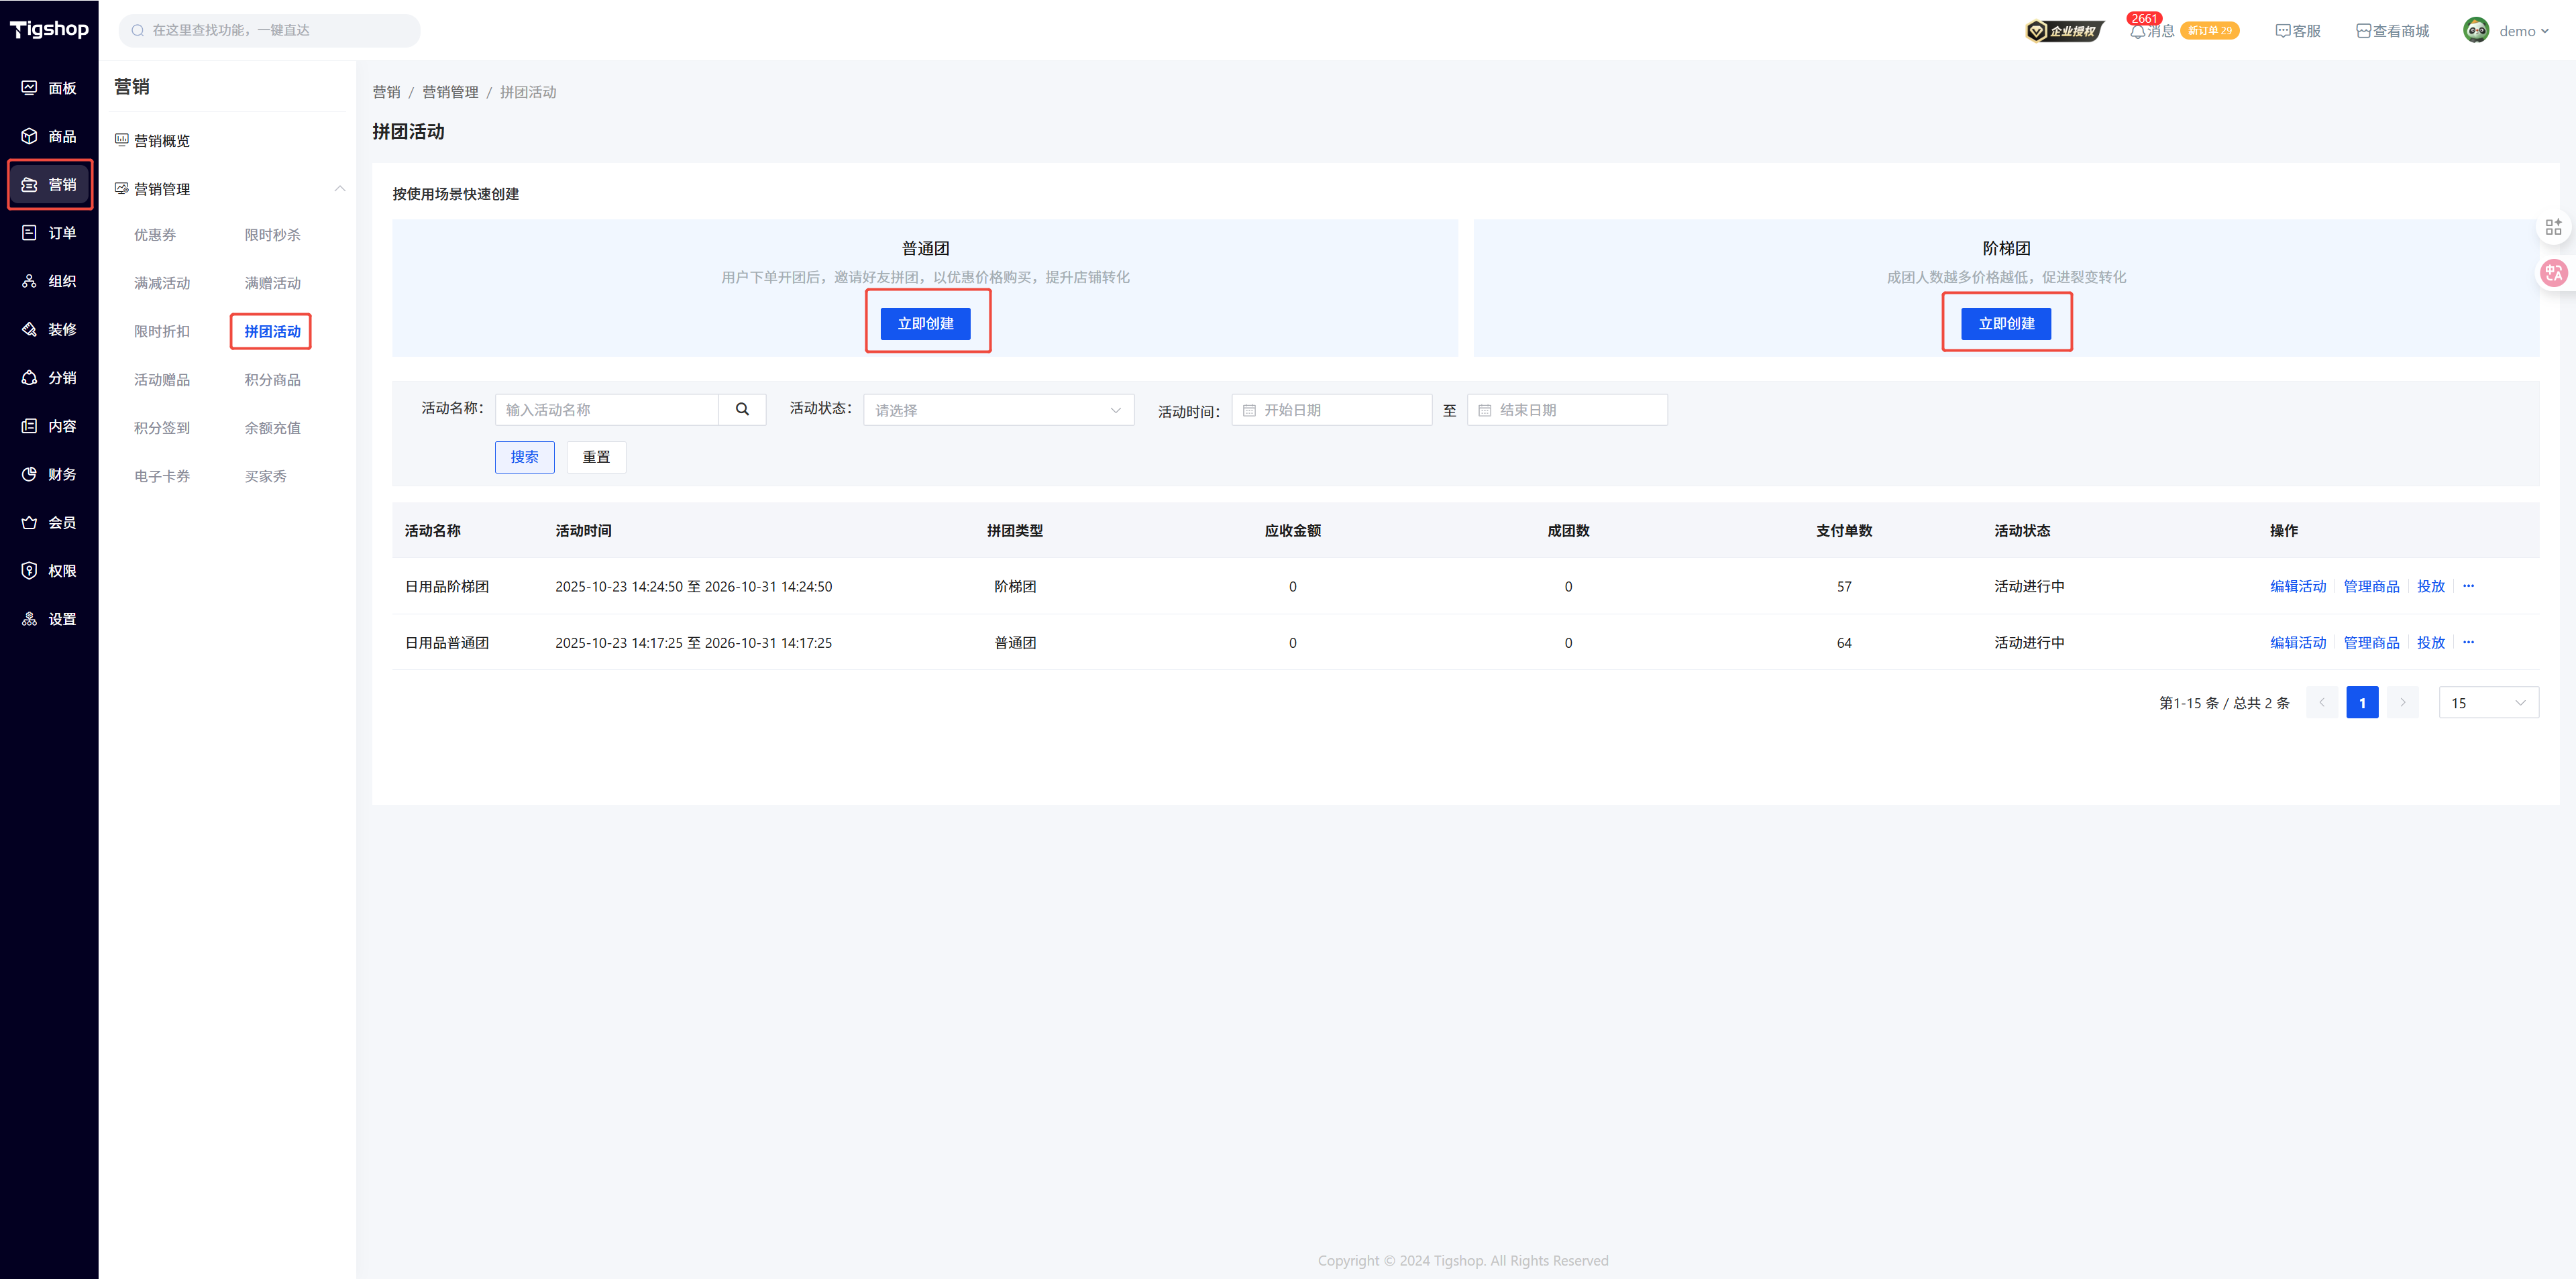Viewport: 2576px width, 1279px height.
Task: Open more actions for 日用品阶梯团 row
Action: (x=2468, y=586)
